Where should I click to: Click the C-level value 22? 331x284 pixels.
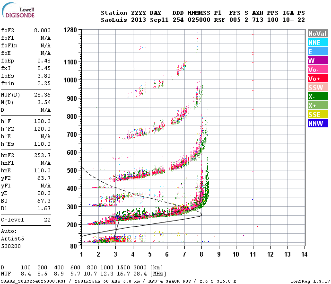[x=47, y=220]
